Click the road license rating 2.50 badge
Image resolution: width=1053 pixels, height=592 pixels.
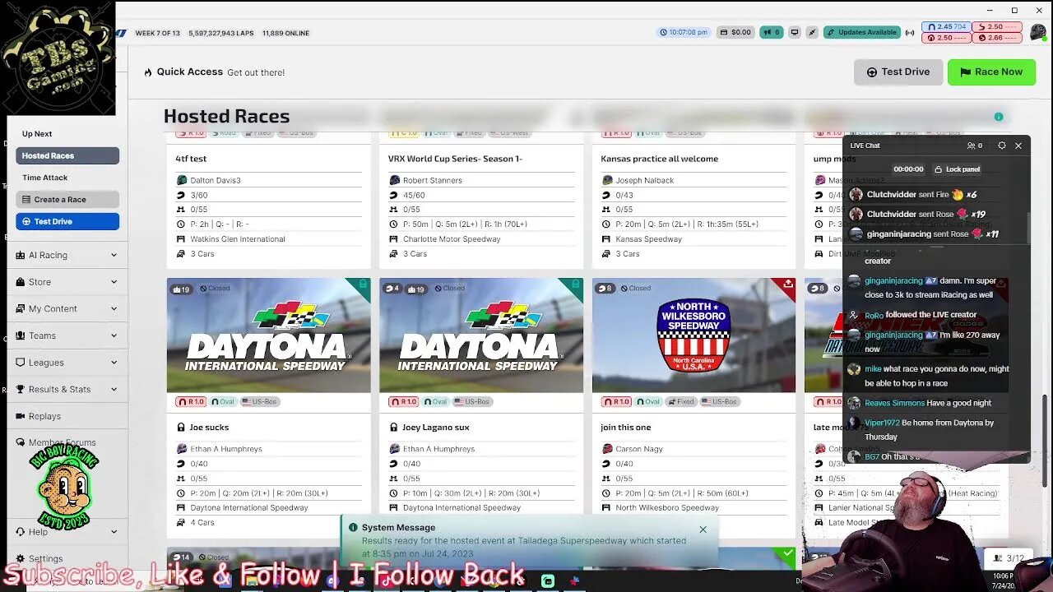(x=996, y=27)
